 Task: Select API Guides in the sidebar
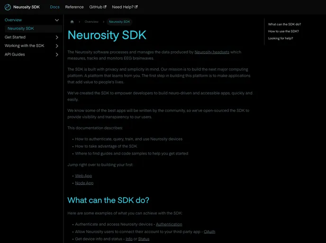tap(15, 55)
